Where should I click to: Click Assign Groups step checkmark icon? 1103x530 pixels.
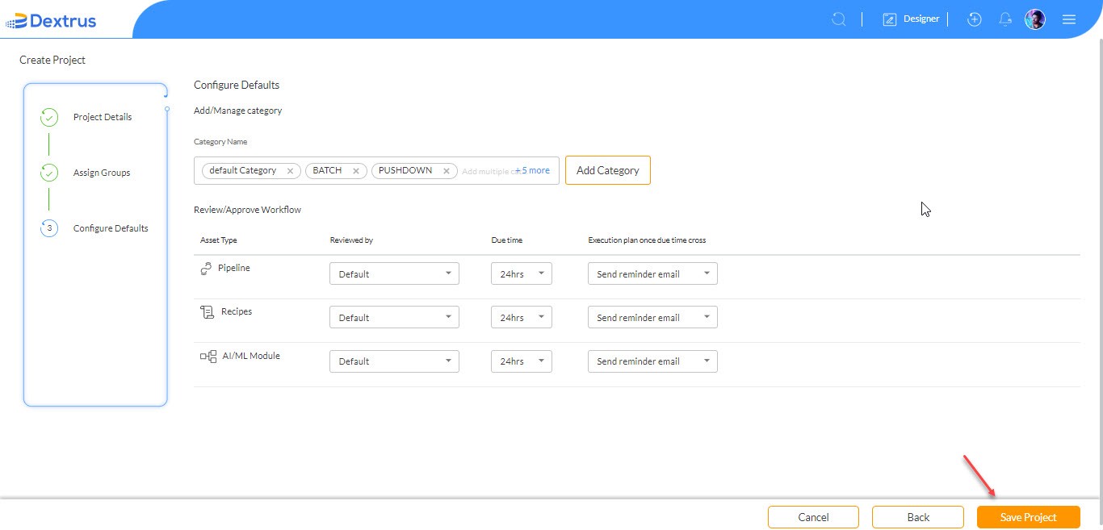49,173
